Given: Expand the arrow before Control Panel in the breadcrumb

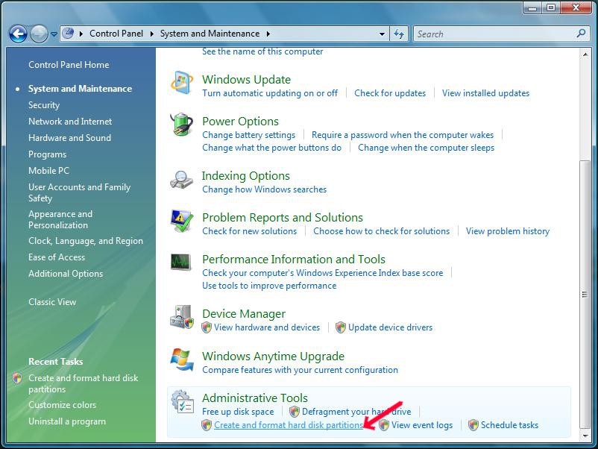Looking at the screenshot, I should tap(81, 34).
